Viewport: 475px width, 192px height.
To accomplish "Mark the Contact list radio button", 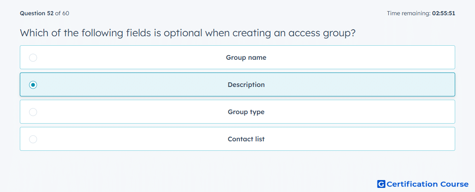I will pos(33,139).
